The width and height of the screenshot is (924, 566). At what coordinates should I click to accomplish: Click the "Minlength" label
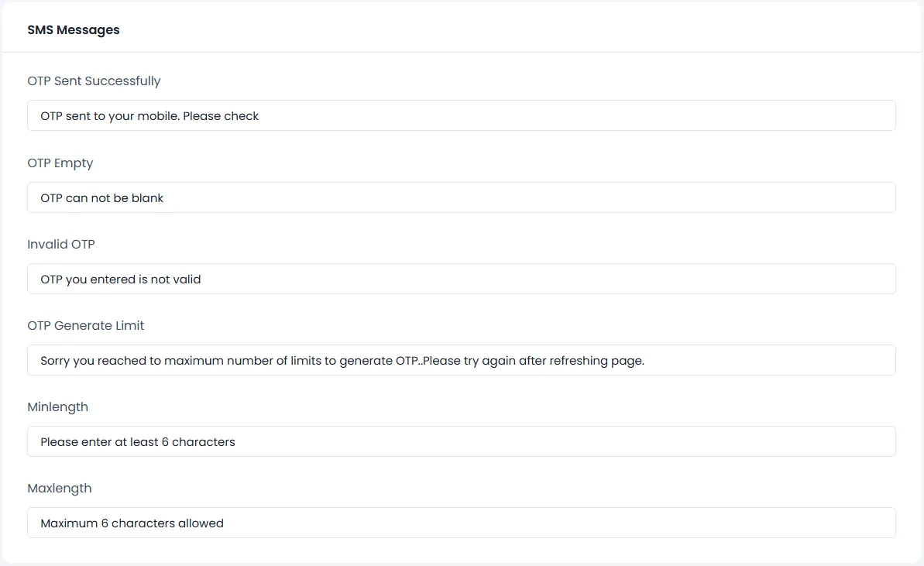pos(58,406)
